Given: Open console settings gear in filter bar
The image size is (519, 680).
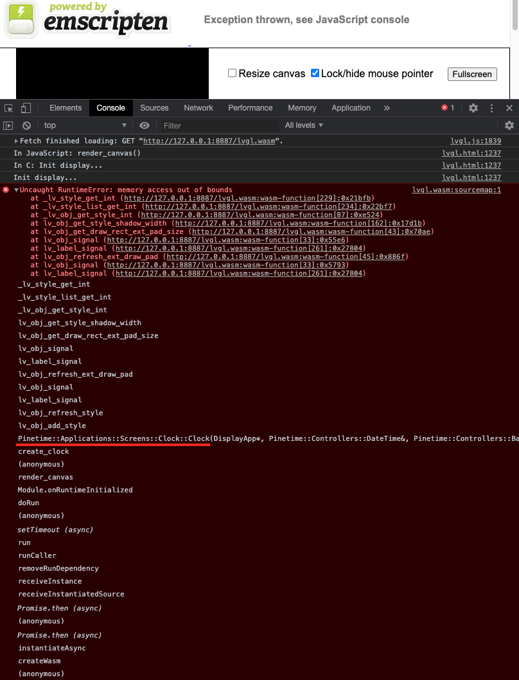Looking at the screenshot, I should coord(509,125).
